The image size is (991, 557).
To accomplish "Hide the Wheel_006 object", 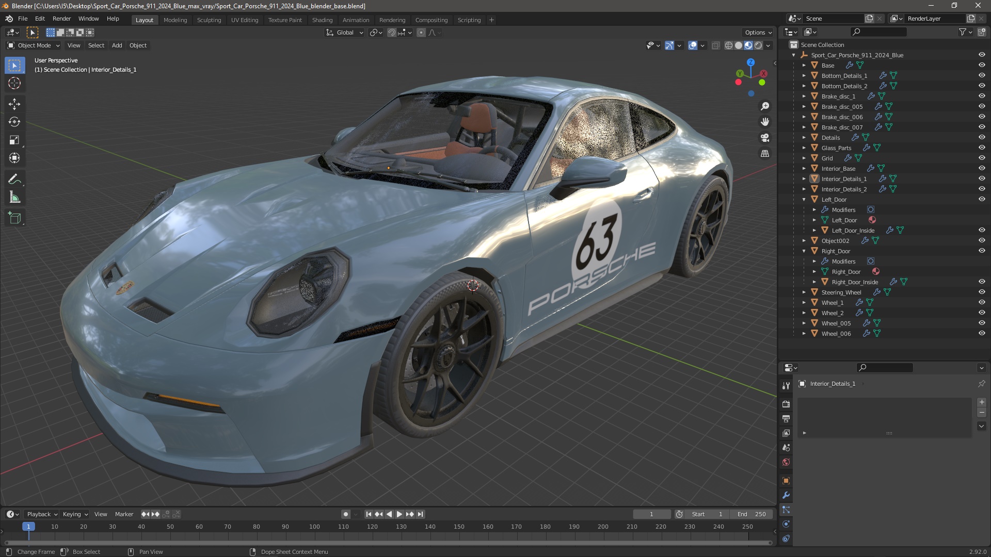I will click(982, 334).
